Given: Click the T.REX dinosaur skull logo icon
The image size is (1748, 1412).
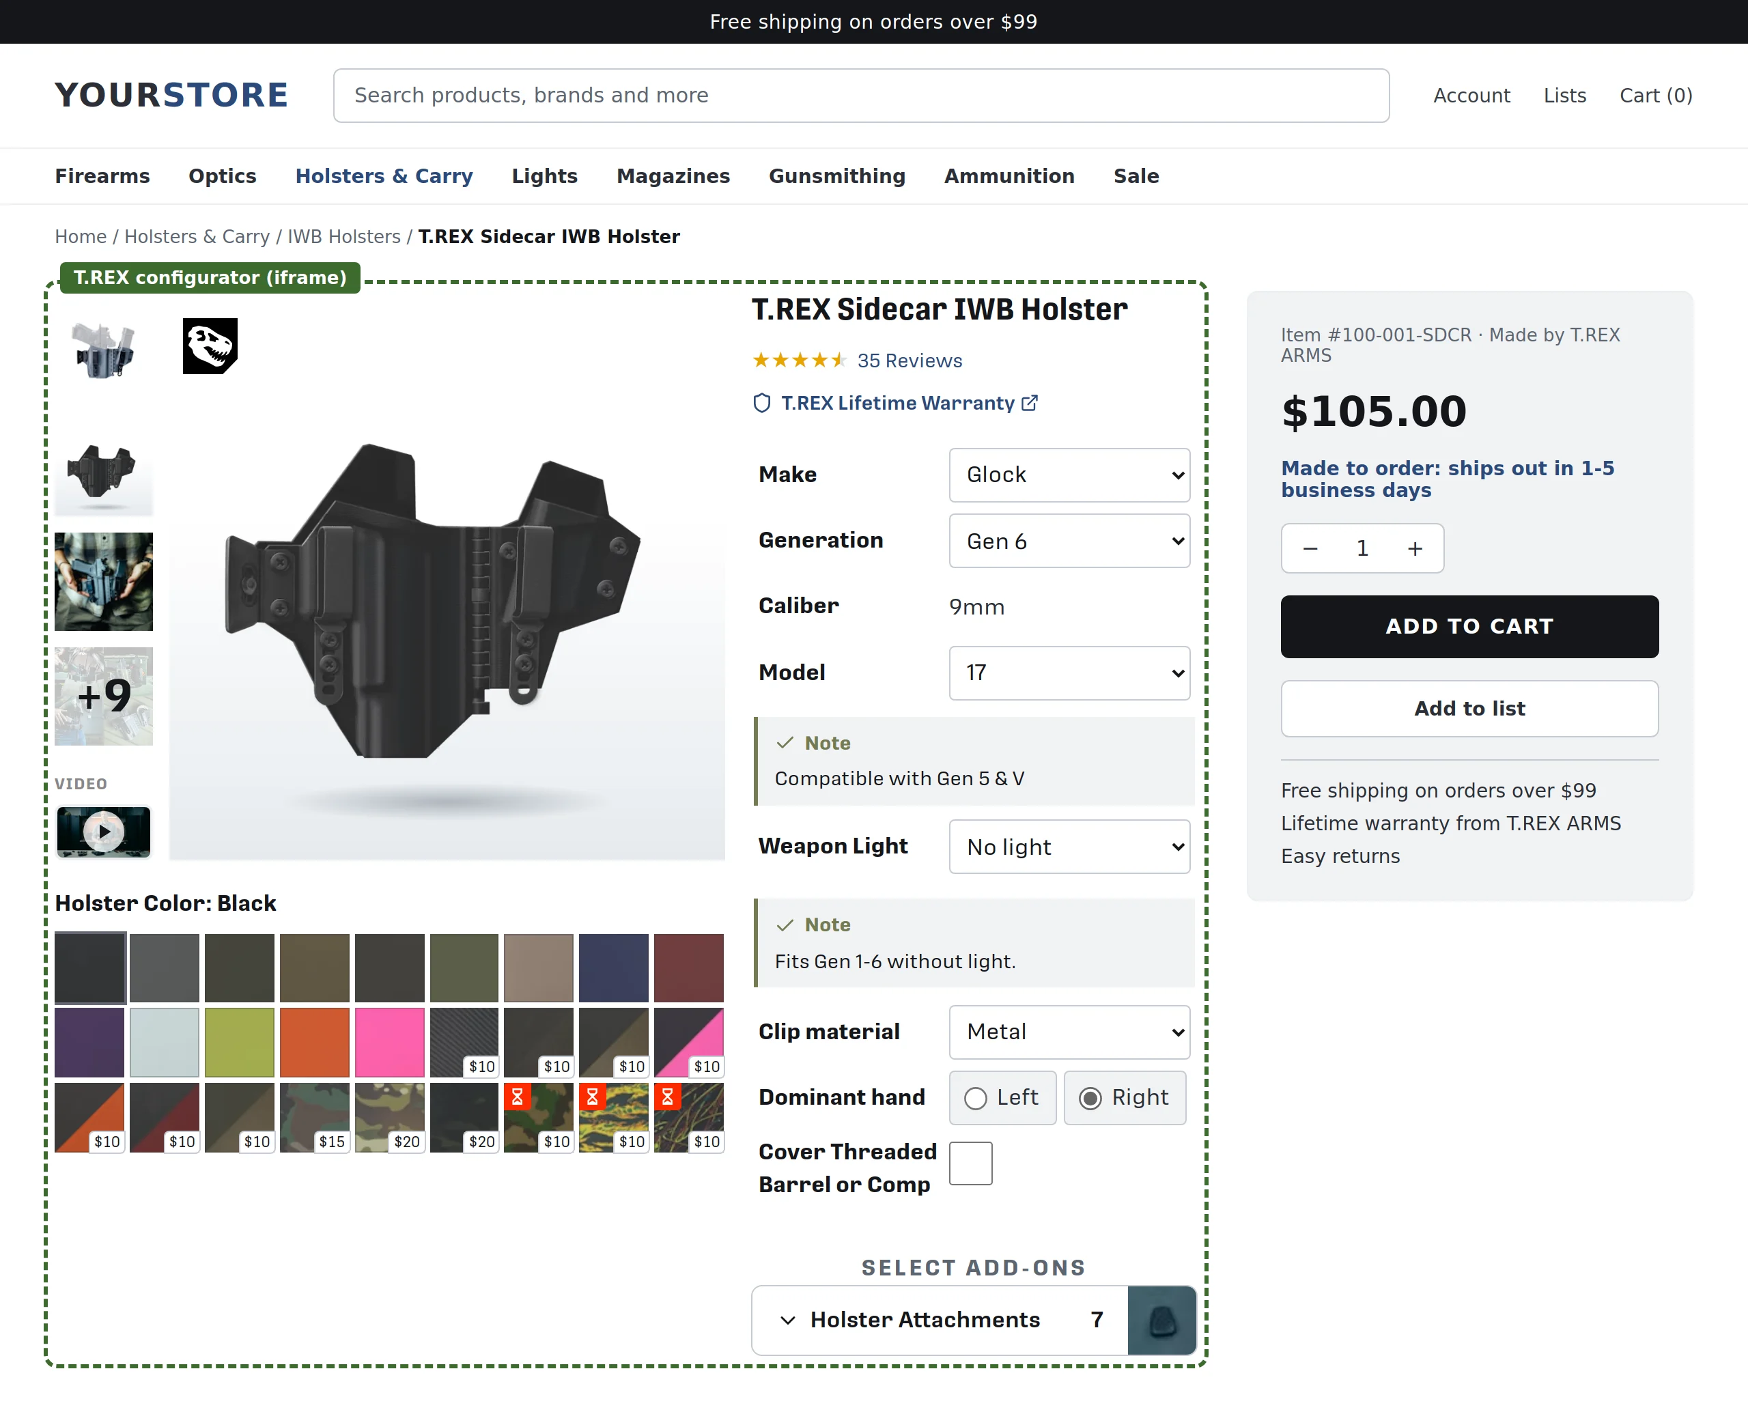Looking at the screenshot, I should [x=210, y=345].
